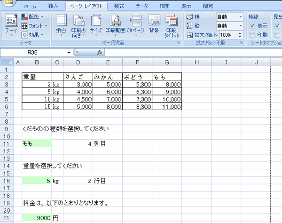282x223 pixels.
Task: Toggle the 枠線 表示 checkbox
Action: click(252, 26)
